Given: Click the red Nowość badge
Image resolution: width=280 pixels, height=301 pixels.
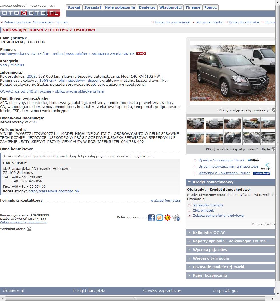Looking at the screenshot, I should (141, 54).
